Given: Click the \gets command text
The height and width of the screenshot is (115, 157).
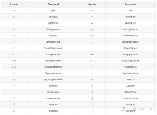Looking at the screenshot, I should click(53, 10).
